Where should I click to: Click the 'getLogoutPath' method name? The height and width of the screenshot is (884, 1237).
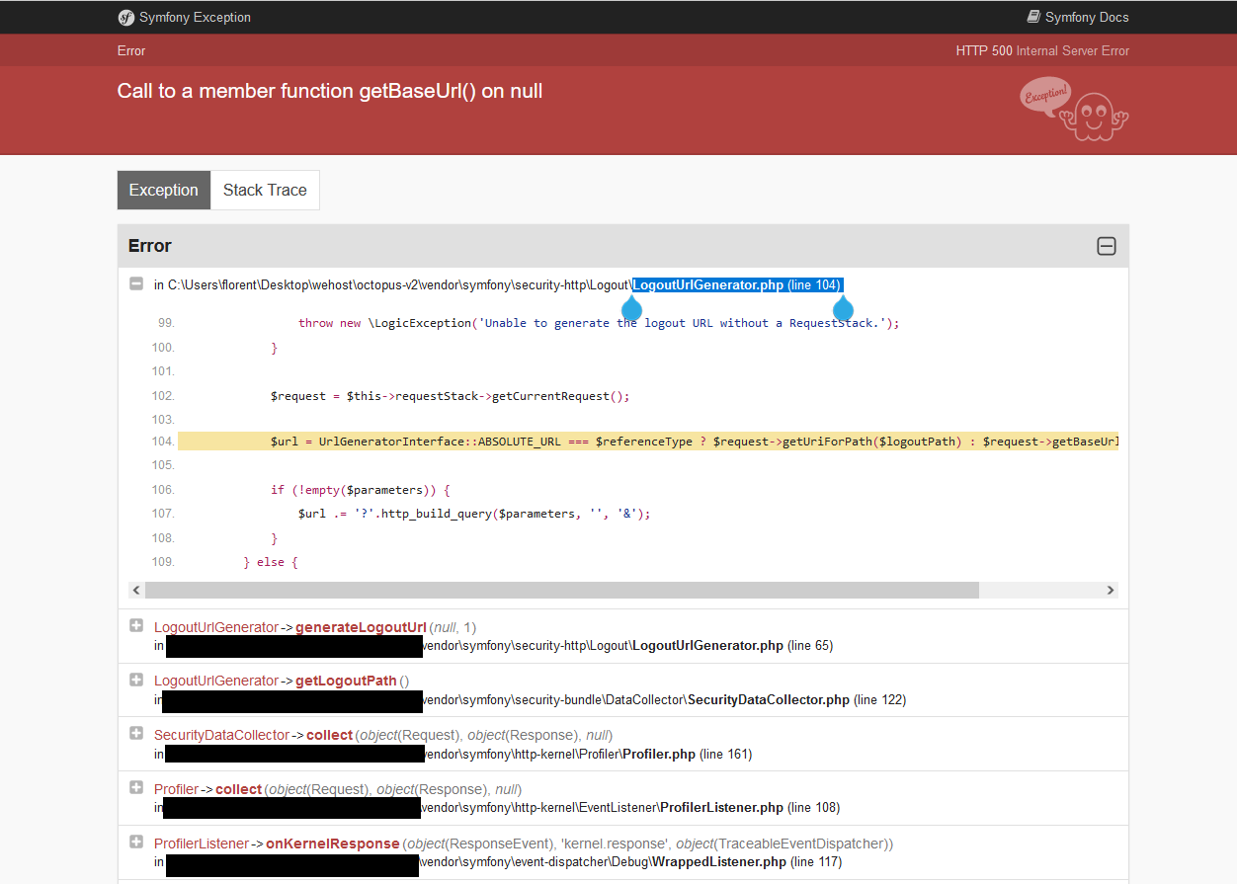346,681
